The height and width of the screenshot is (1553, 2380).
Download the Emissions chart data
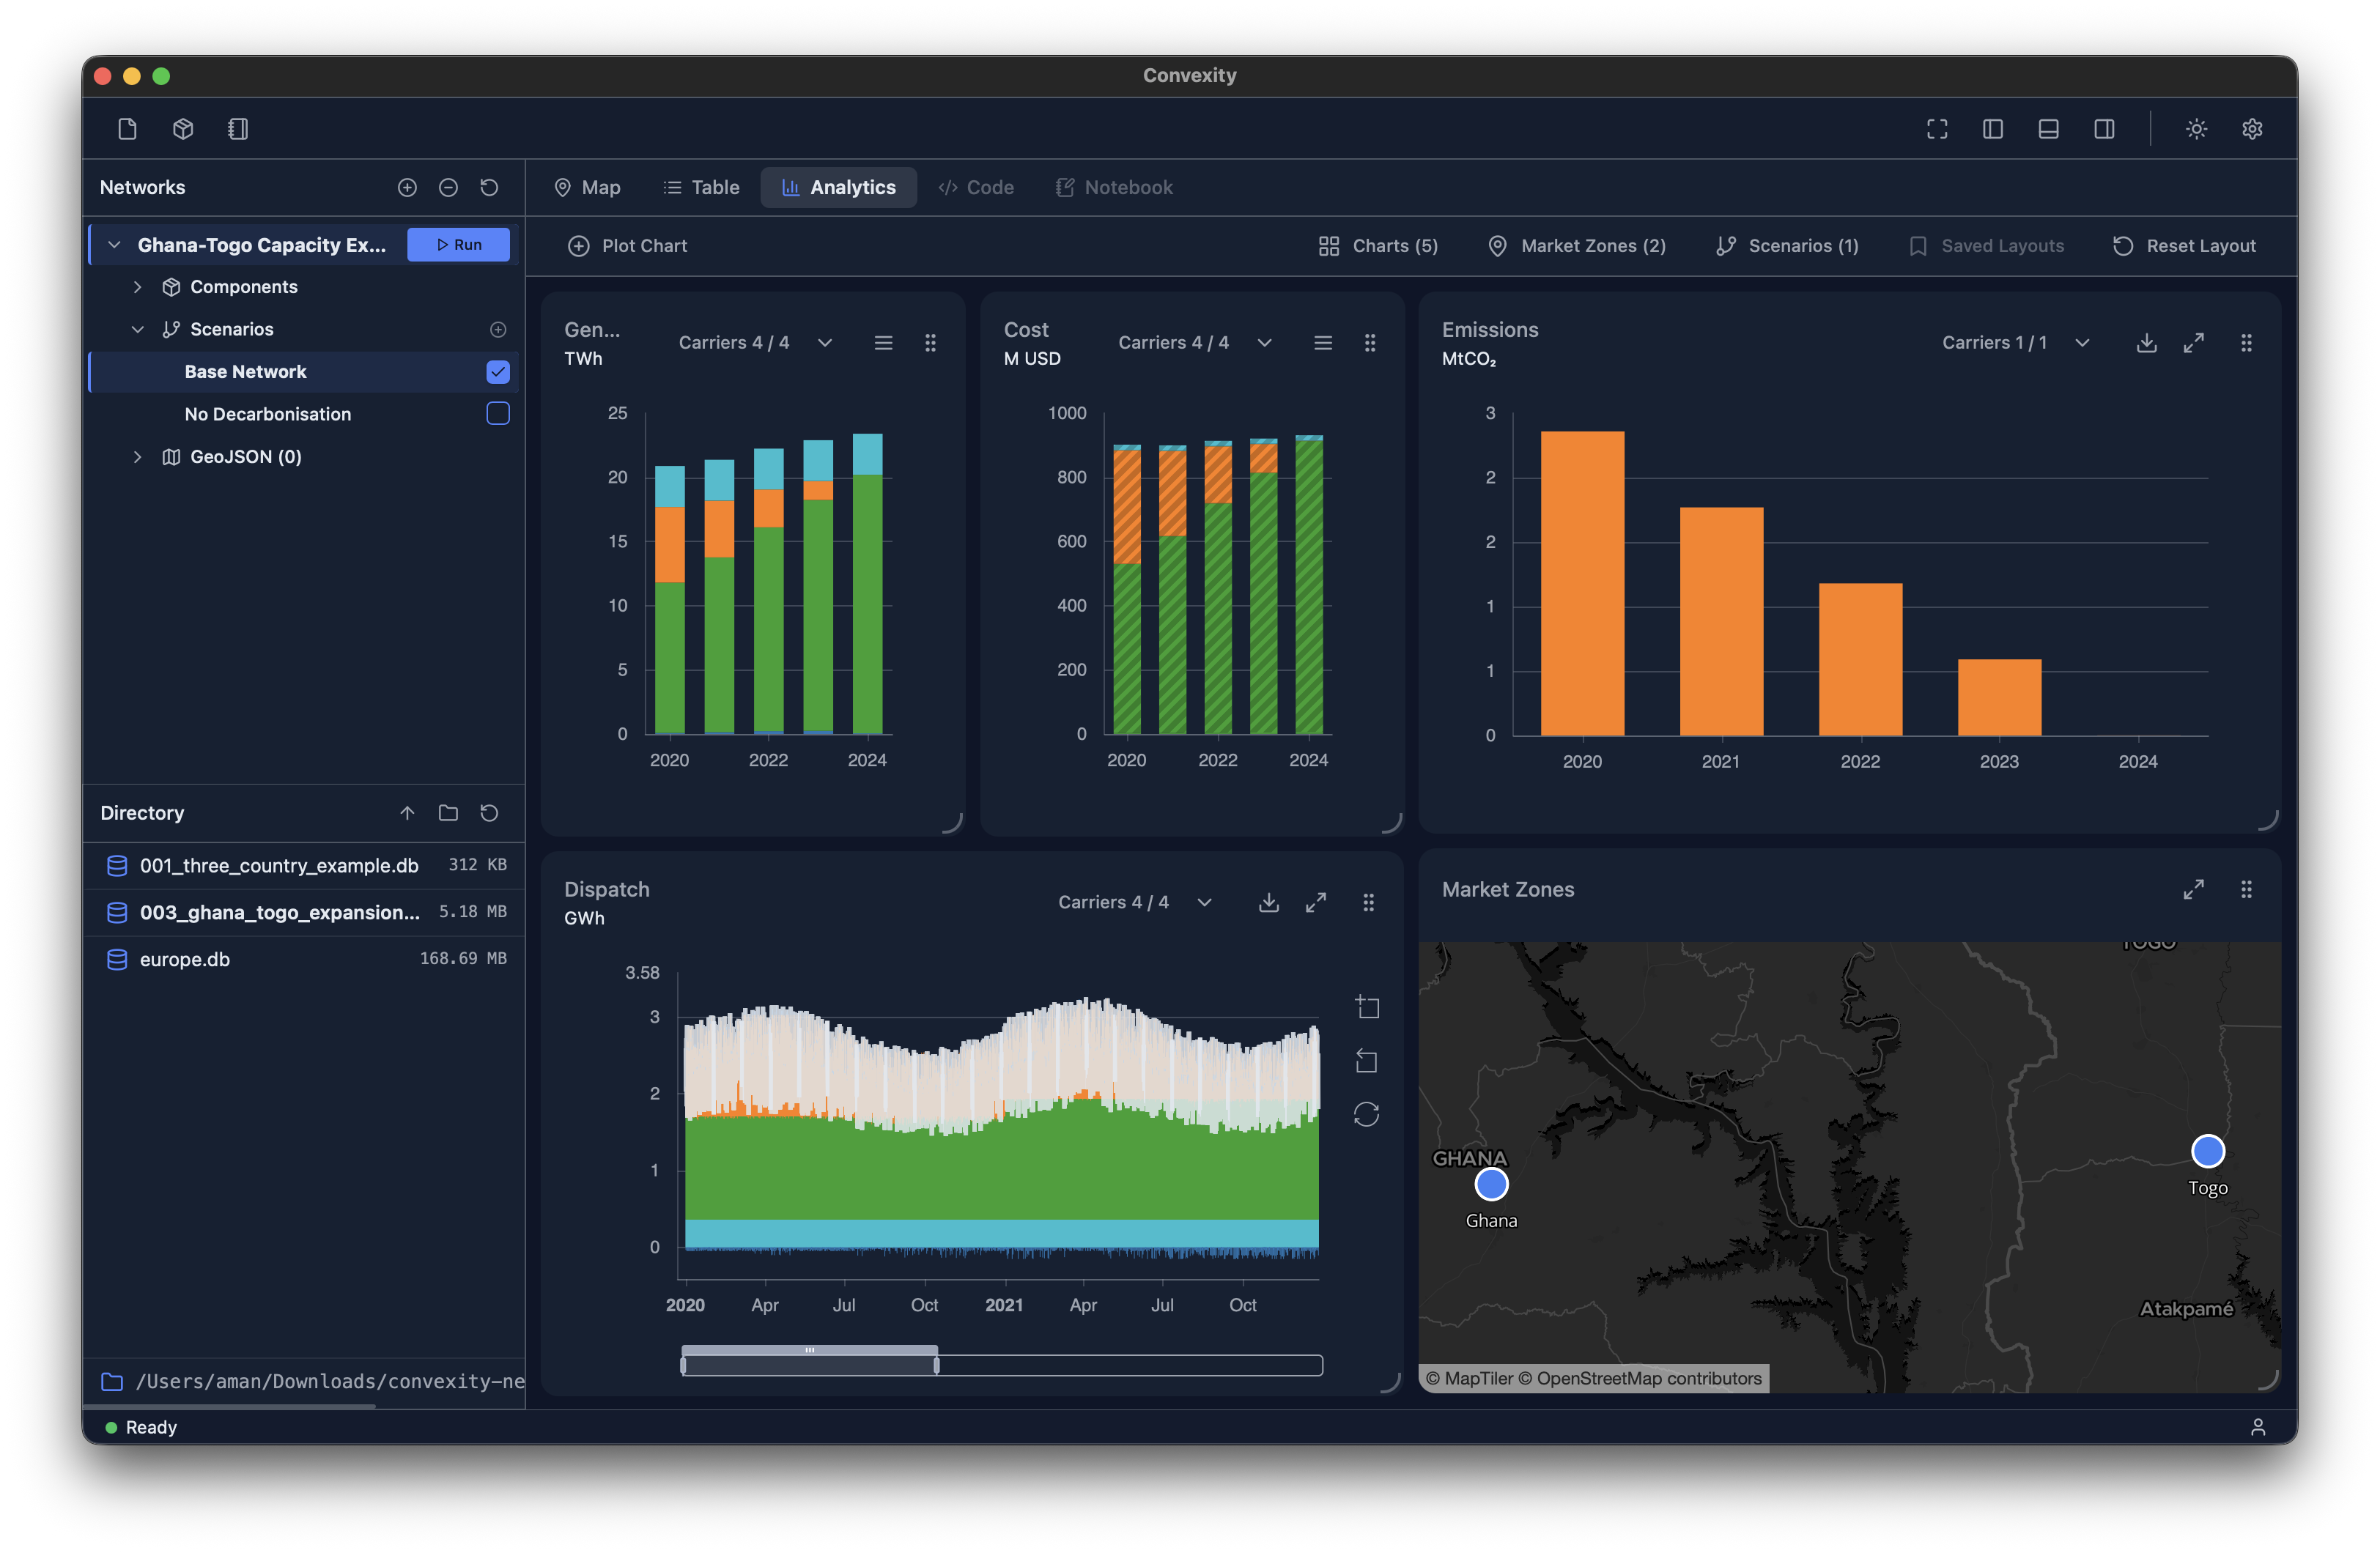[x=2146, y=342]
